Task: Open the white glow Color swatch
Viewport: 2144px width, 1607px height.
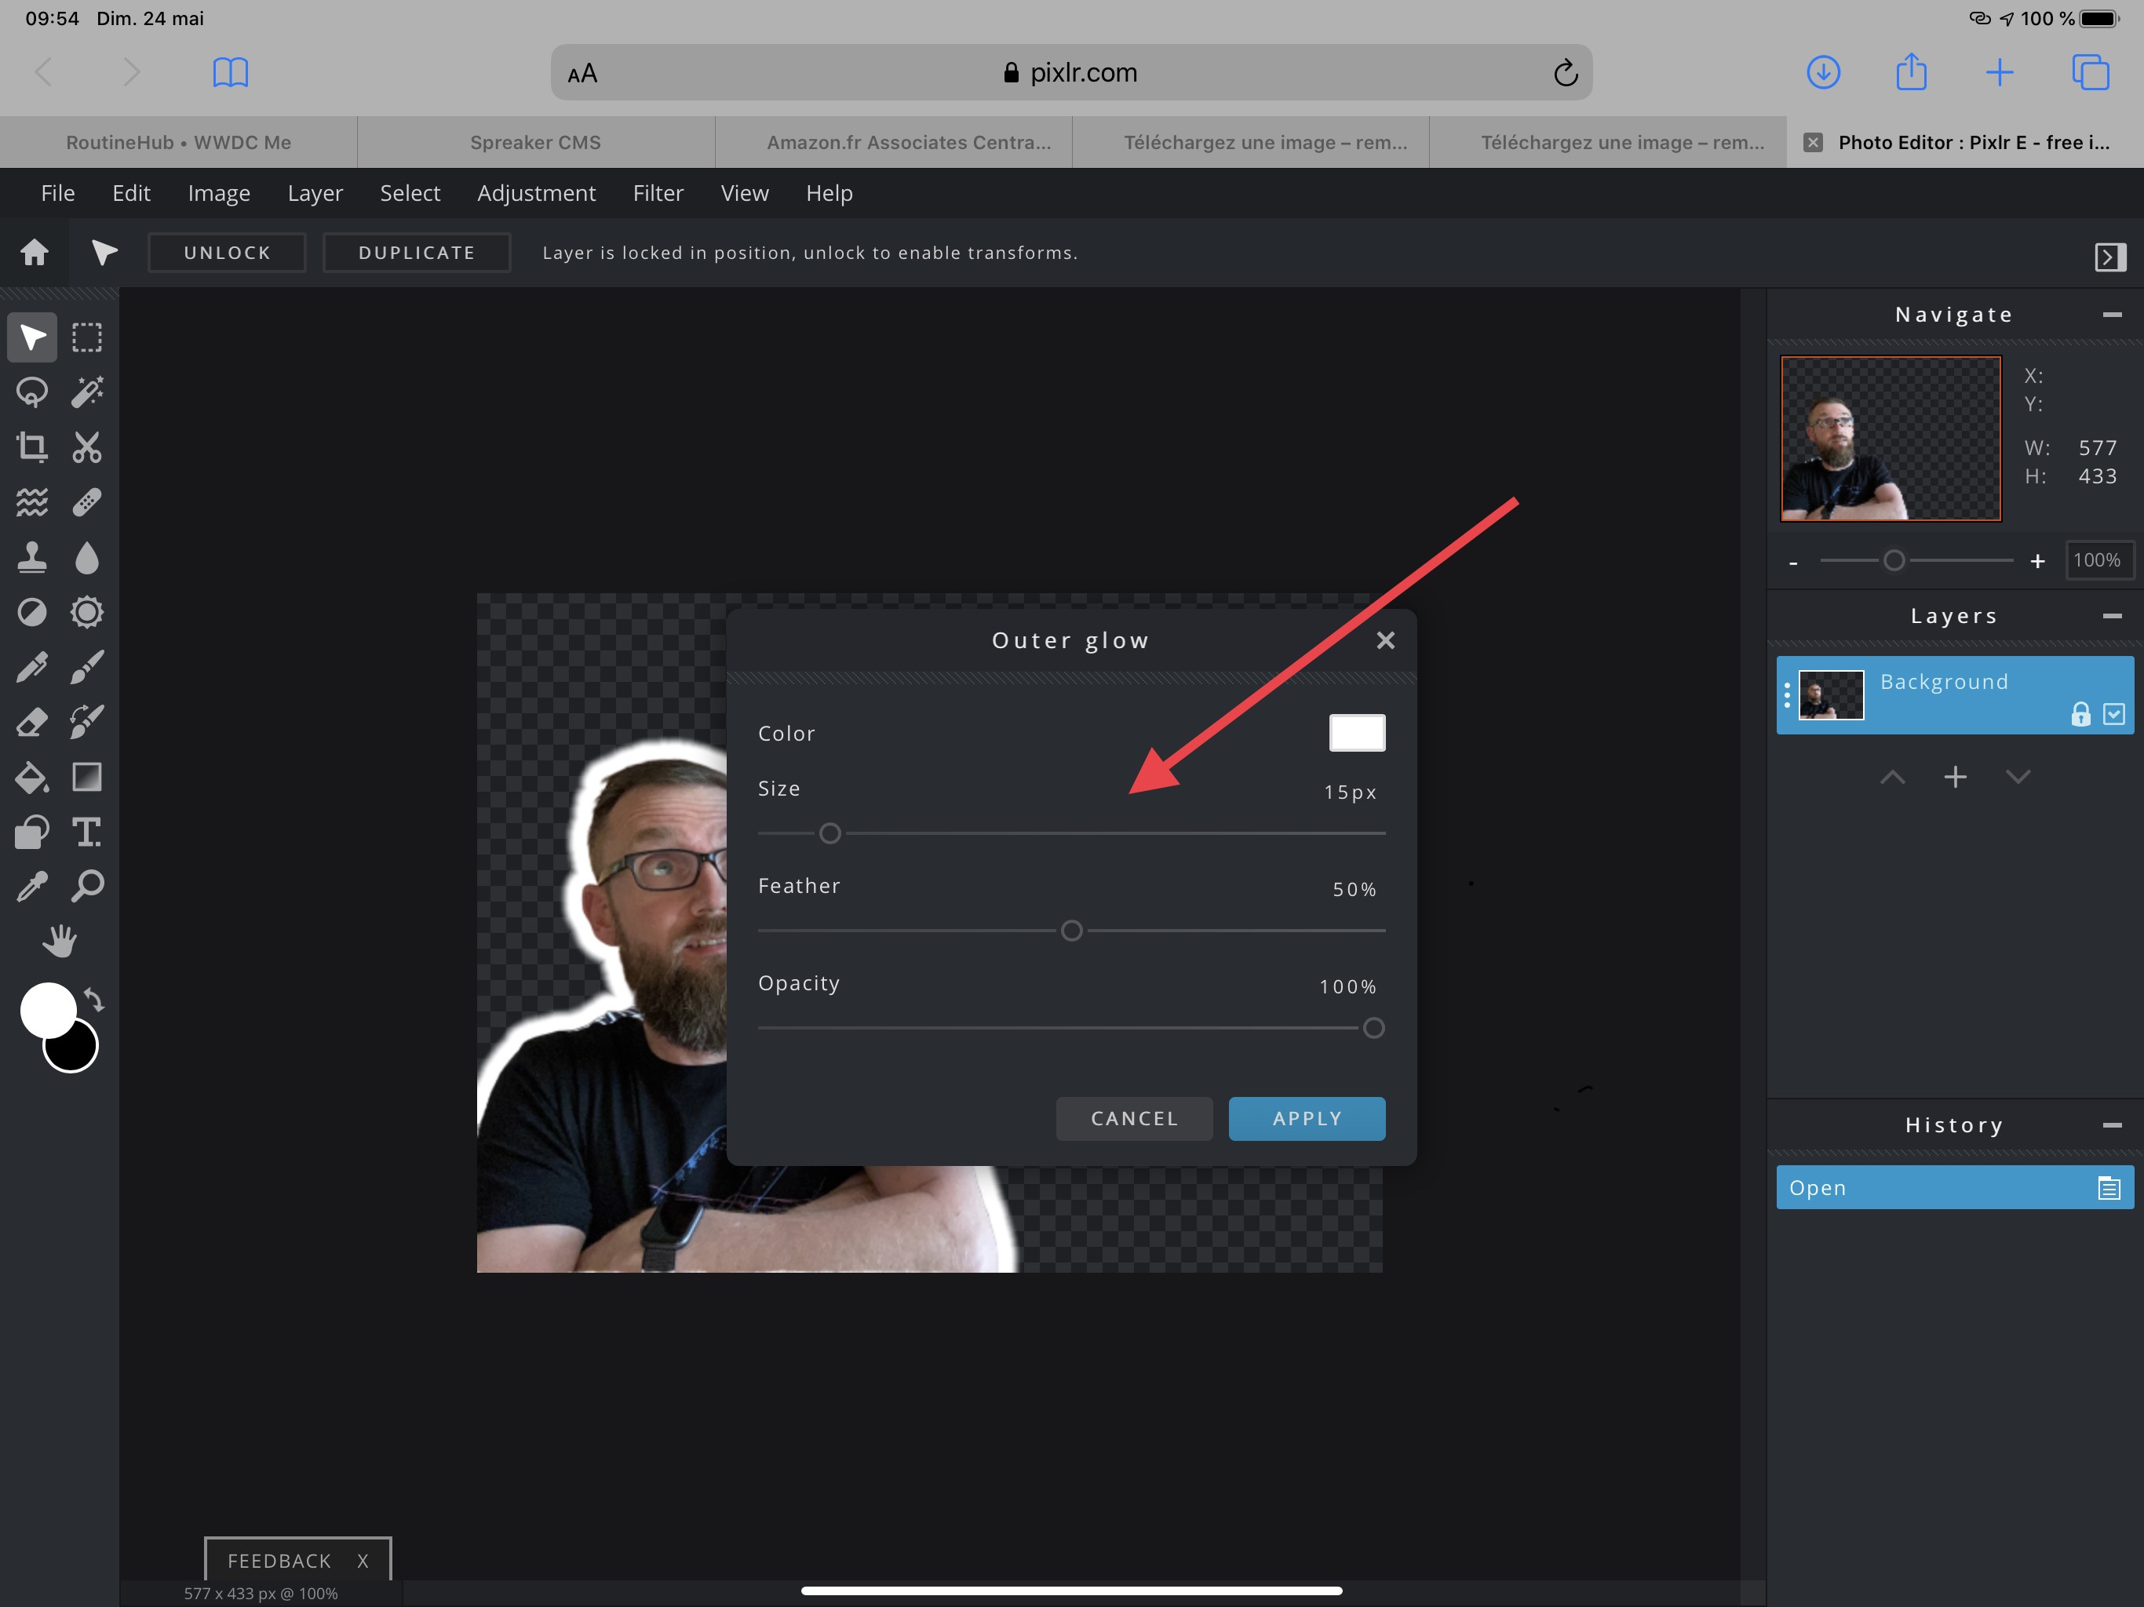Action: [x=1356, y=733]
